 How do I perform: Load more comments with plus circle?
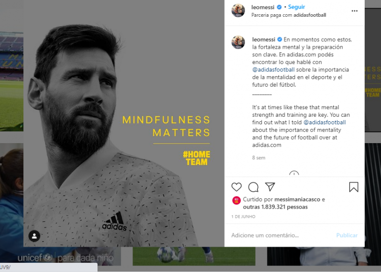point(294,173)
